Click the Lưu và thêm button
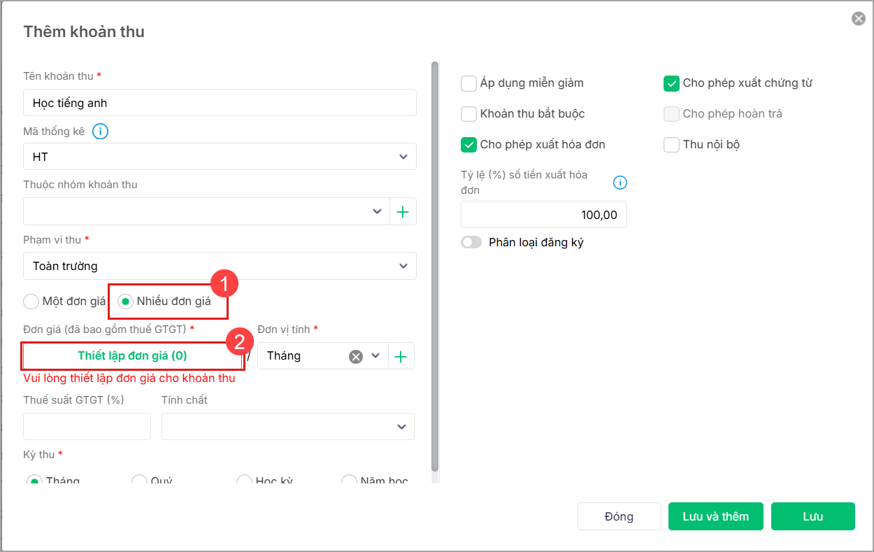 [x=716, y=516]
